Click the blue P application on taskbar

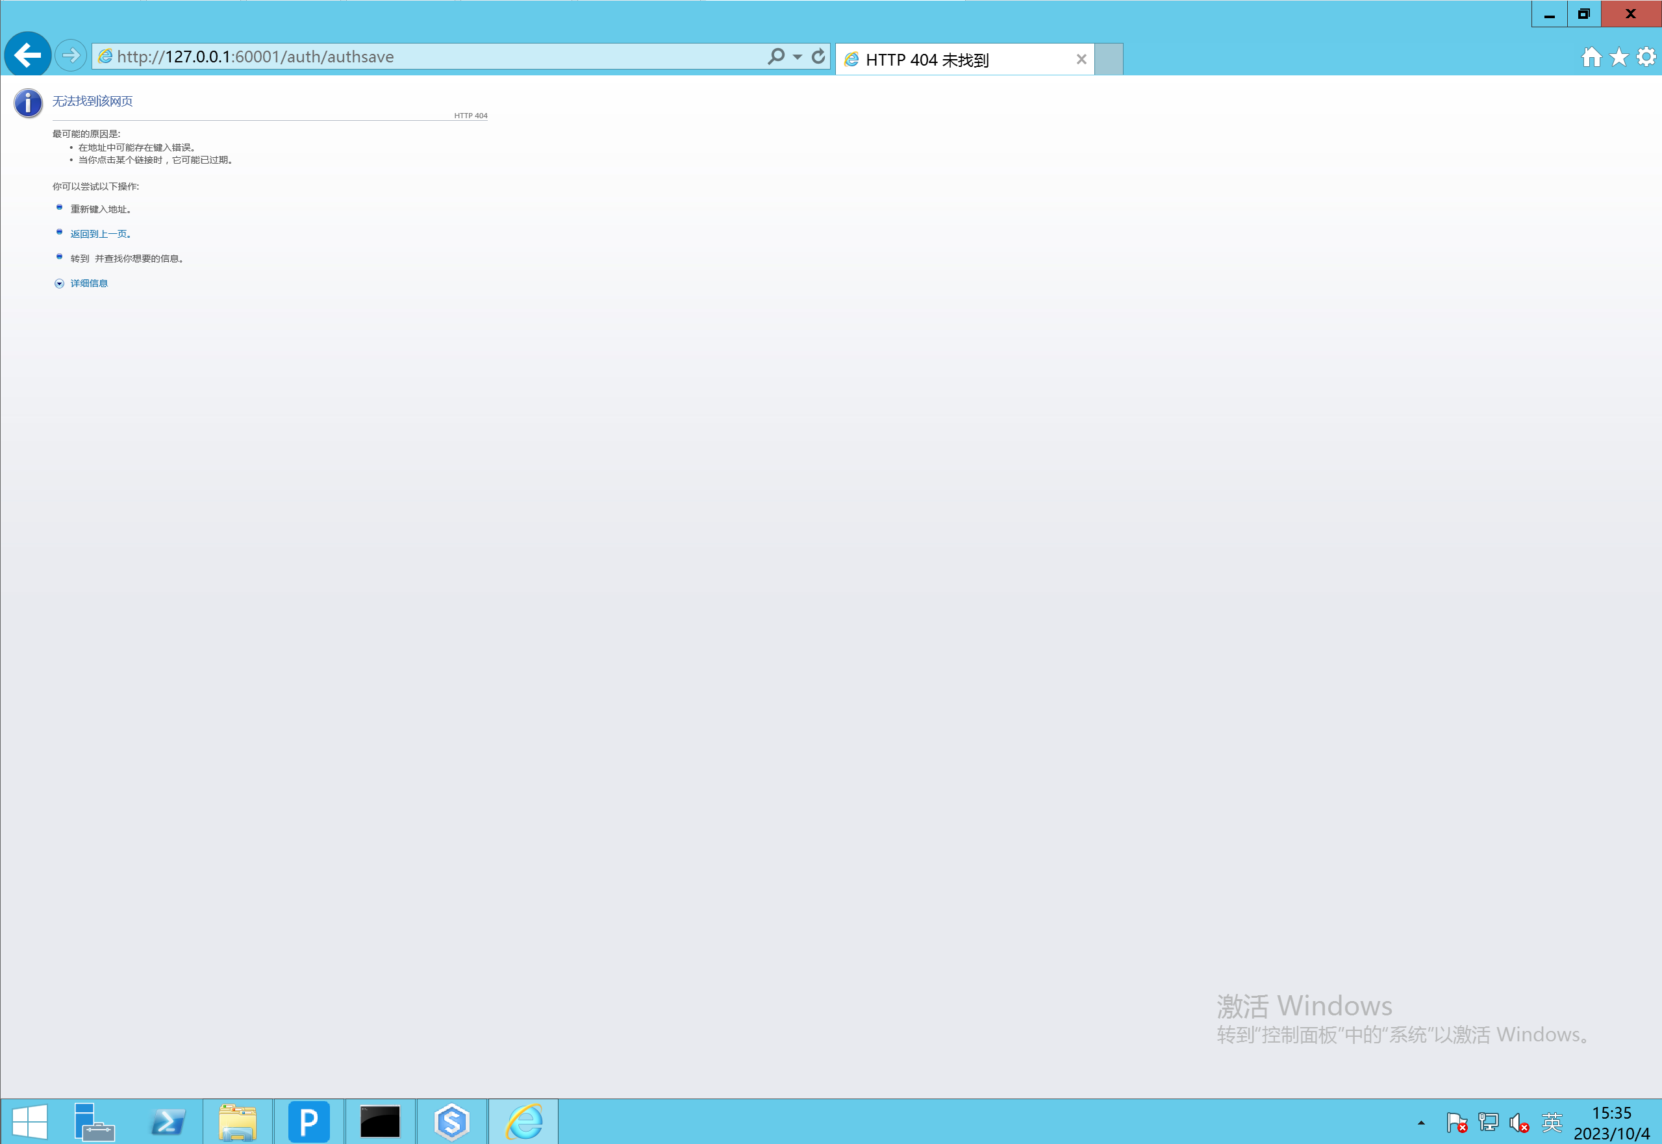pos(309,1121)
